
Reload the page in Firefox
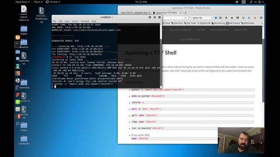click(x=185, y=18)
